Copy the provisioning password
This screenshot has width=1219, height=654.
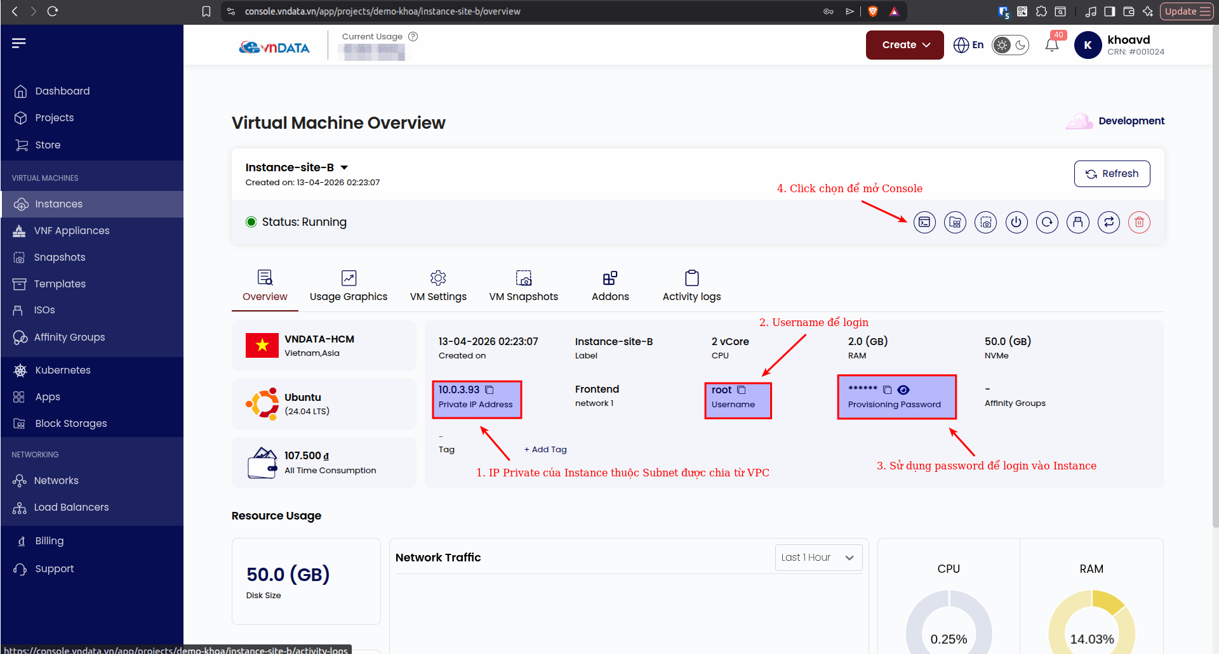click(x=887, y=389)
